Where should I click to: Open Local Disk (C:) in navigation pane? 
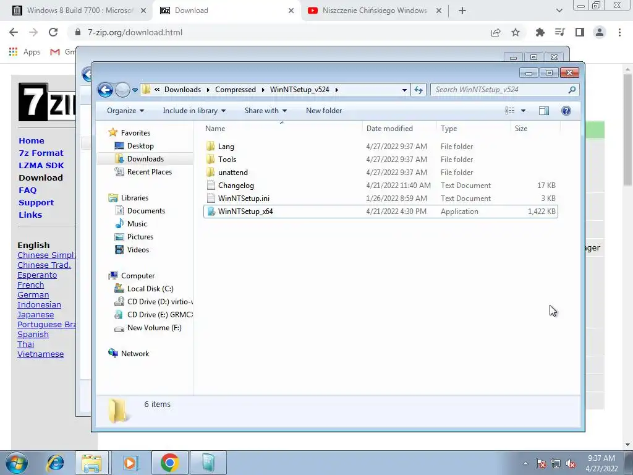[x=150, y=288]
